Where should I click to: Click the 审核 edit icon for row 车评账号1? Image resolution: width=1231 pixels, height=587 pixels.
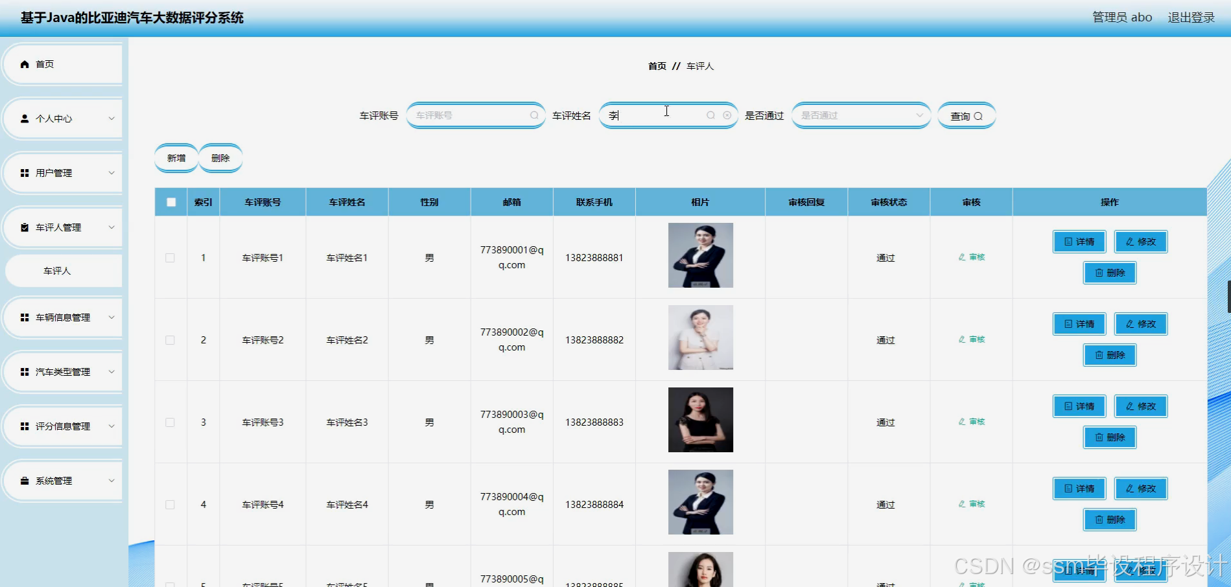pyautogui.click(x=962, y=257)
